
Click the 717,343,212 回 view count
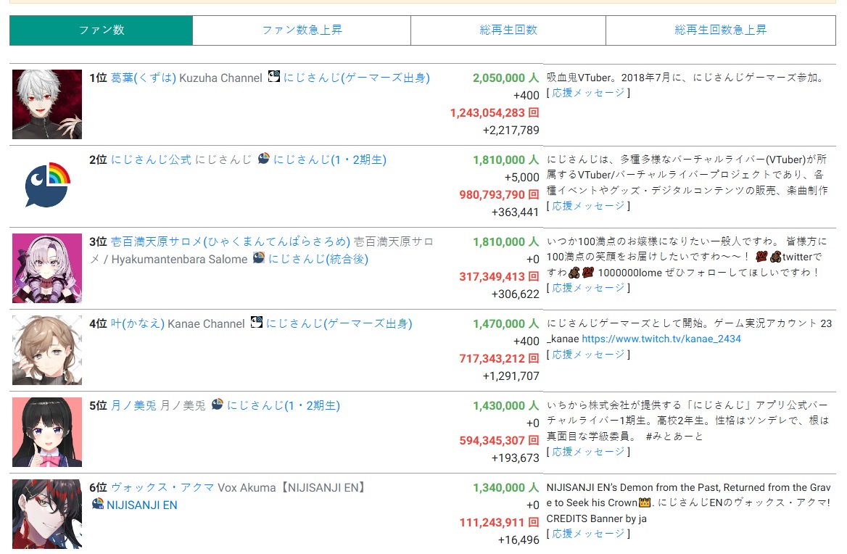[499, 358]
